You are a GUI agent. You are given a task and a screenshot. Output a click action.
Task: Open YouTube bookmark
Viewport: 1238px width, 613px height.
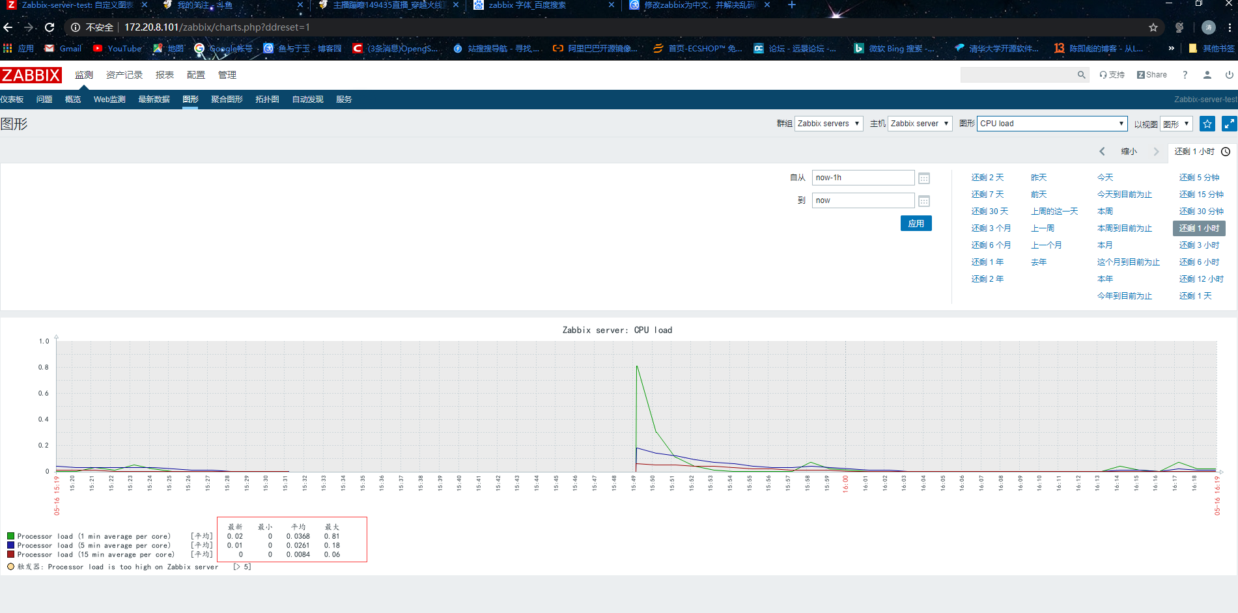click(x=117, y=48)
